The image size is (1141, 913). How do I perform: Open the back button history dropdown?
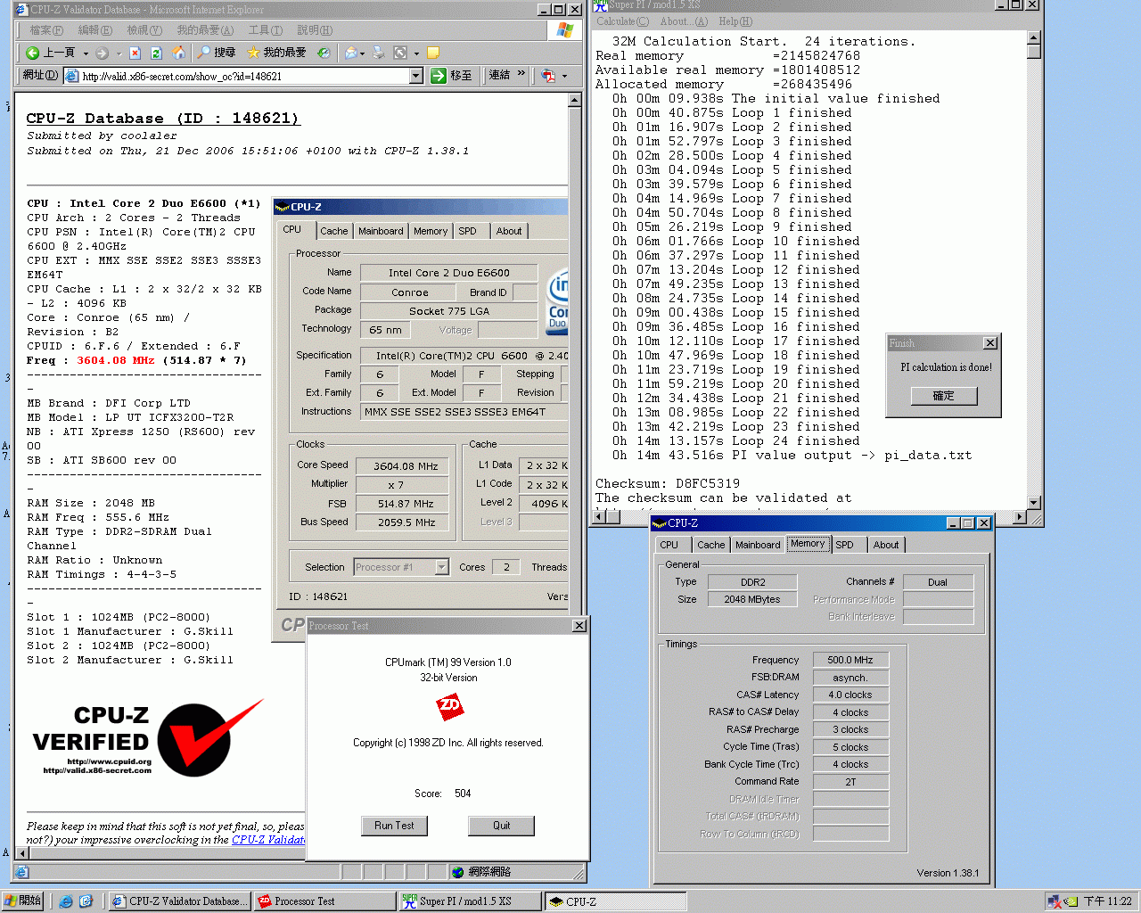point(86,53)
